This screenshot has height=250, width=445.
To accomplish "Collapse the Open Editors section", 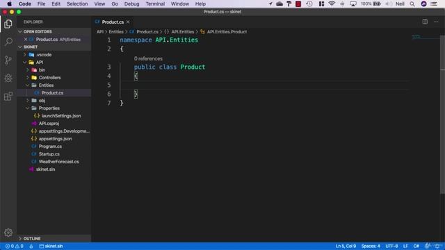I will 20,32.
